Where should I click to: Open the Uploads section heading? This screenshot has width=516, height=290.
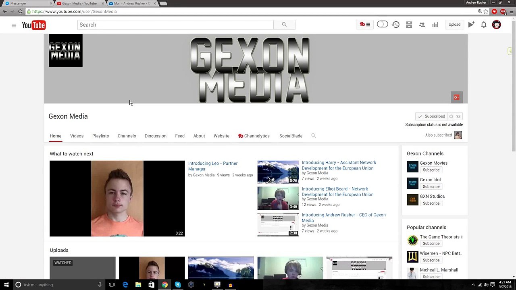tap(59, 250)
